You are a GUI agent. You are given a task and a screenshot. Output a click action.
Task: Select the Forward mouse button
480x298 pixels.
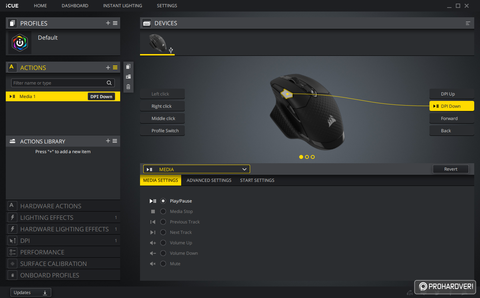click(451, 119)
